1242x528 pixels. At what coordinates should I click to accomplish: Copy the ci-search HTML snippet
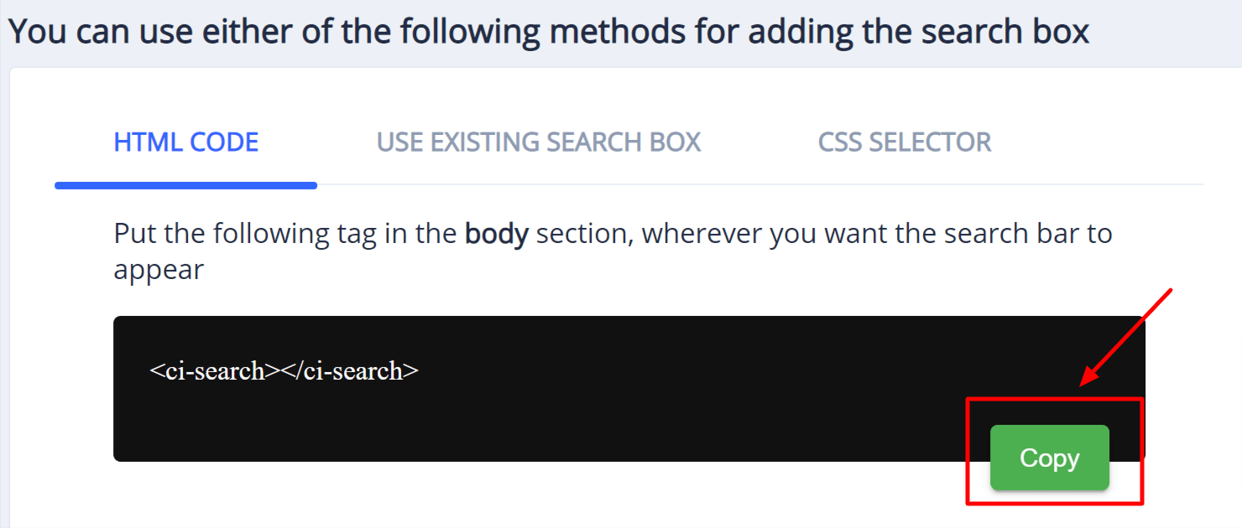(x=1049, y=458)
